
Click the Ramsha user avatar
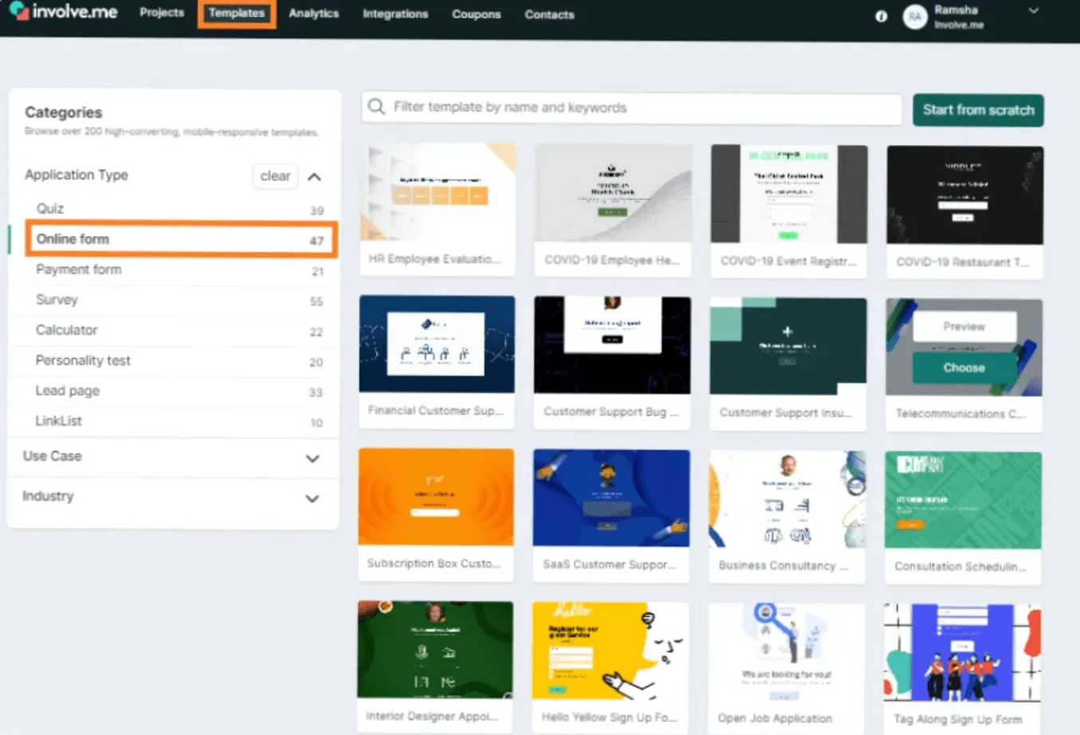tap(915, 17)
